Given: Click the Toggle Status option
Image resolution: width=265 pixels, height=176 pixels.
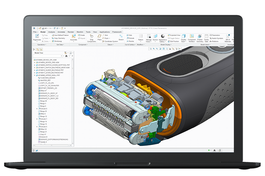Looking at the screenshot, I should [x=174, y=38].
